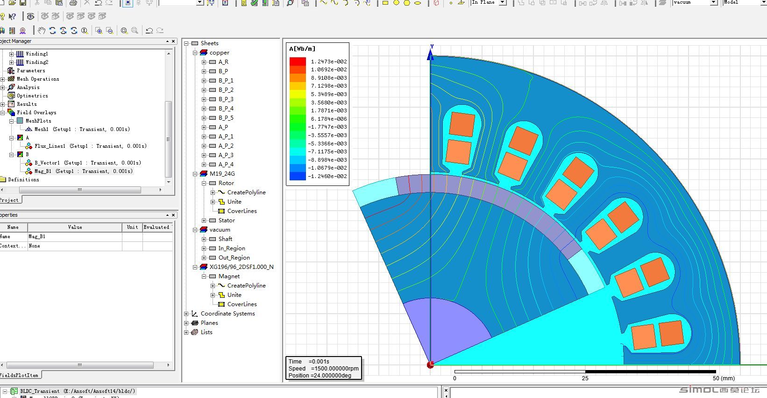The height and width of the screenshot is (398, 767).
Task: Click the Planes icon in model tree
Action: click(x=195, y=323)
